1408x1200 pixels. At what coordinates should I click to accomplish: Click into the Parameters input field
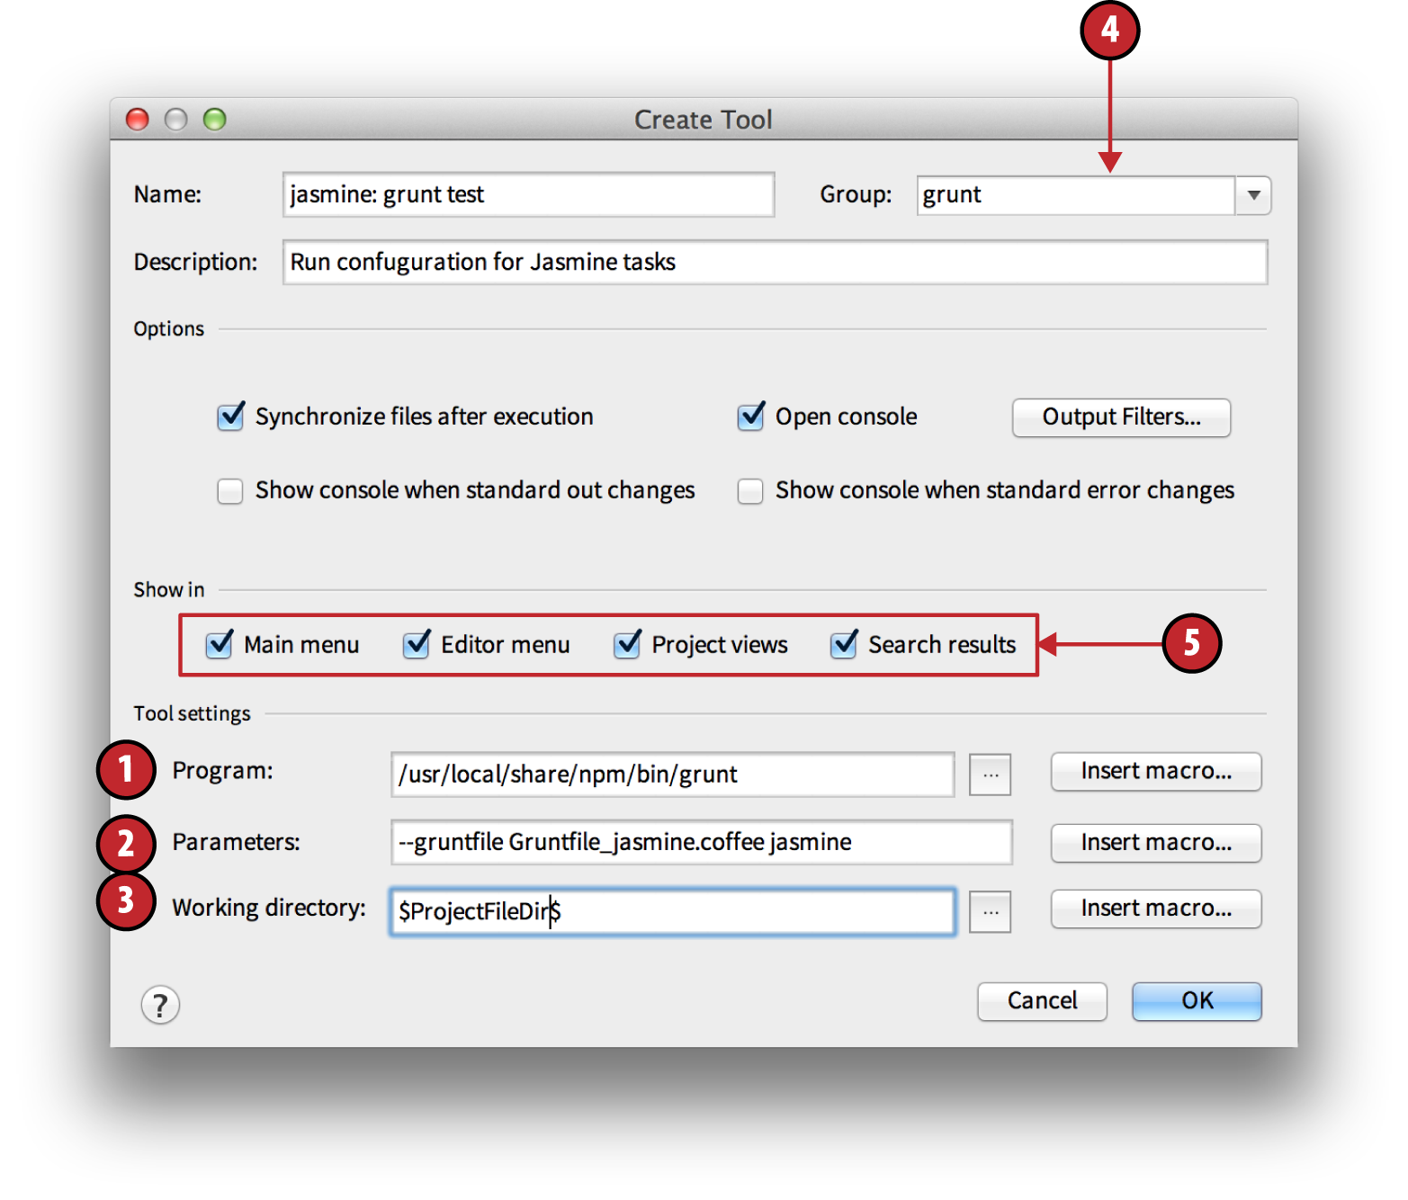[x=702, y=842]
